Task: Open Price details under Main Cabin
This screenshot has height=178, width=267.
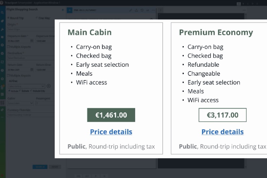Action: (x=111, y=132)
